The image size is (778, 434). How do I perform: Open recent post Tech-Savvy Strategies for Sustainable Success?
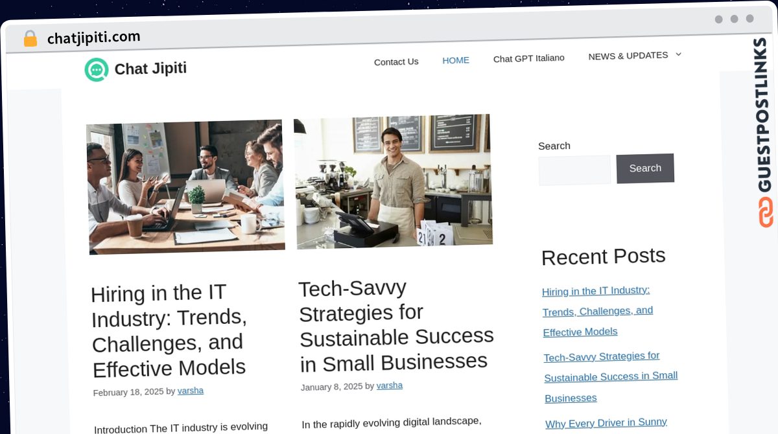tap(611, 377)
